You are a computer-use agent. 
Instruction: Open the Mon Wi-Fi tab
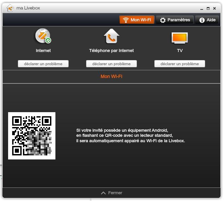(x=137, y=20)
